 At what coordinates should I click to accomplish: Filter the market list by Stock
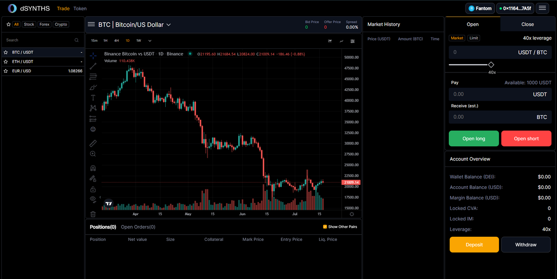pyautogui.click(x=29, y=24)
